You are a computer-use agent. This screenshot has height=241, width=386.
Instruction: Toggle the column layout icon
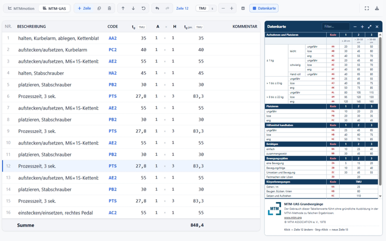click(x=243, y=8)
